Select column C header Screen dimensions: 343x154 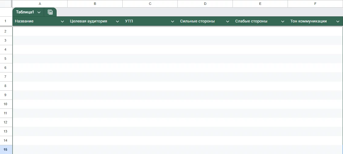(150, 4)
